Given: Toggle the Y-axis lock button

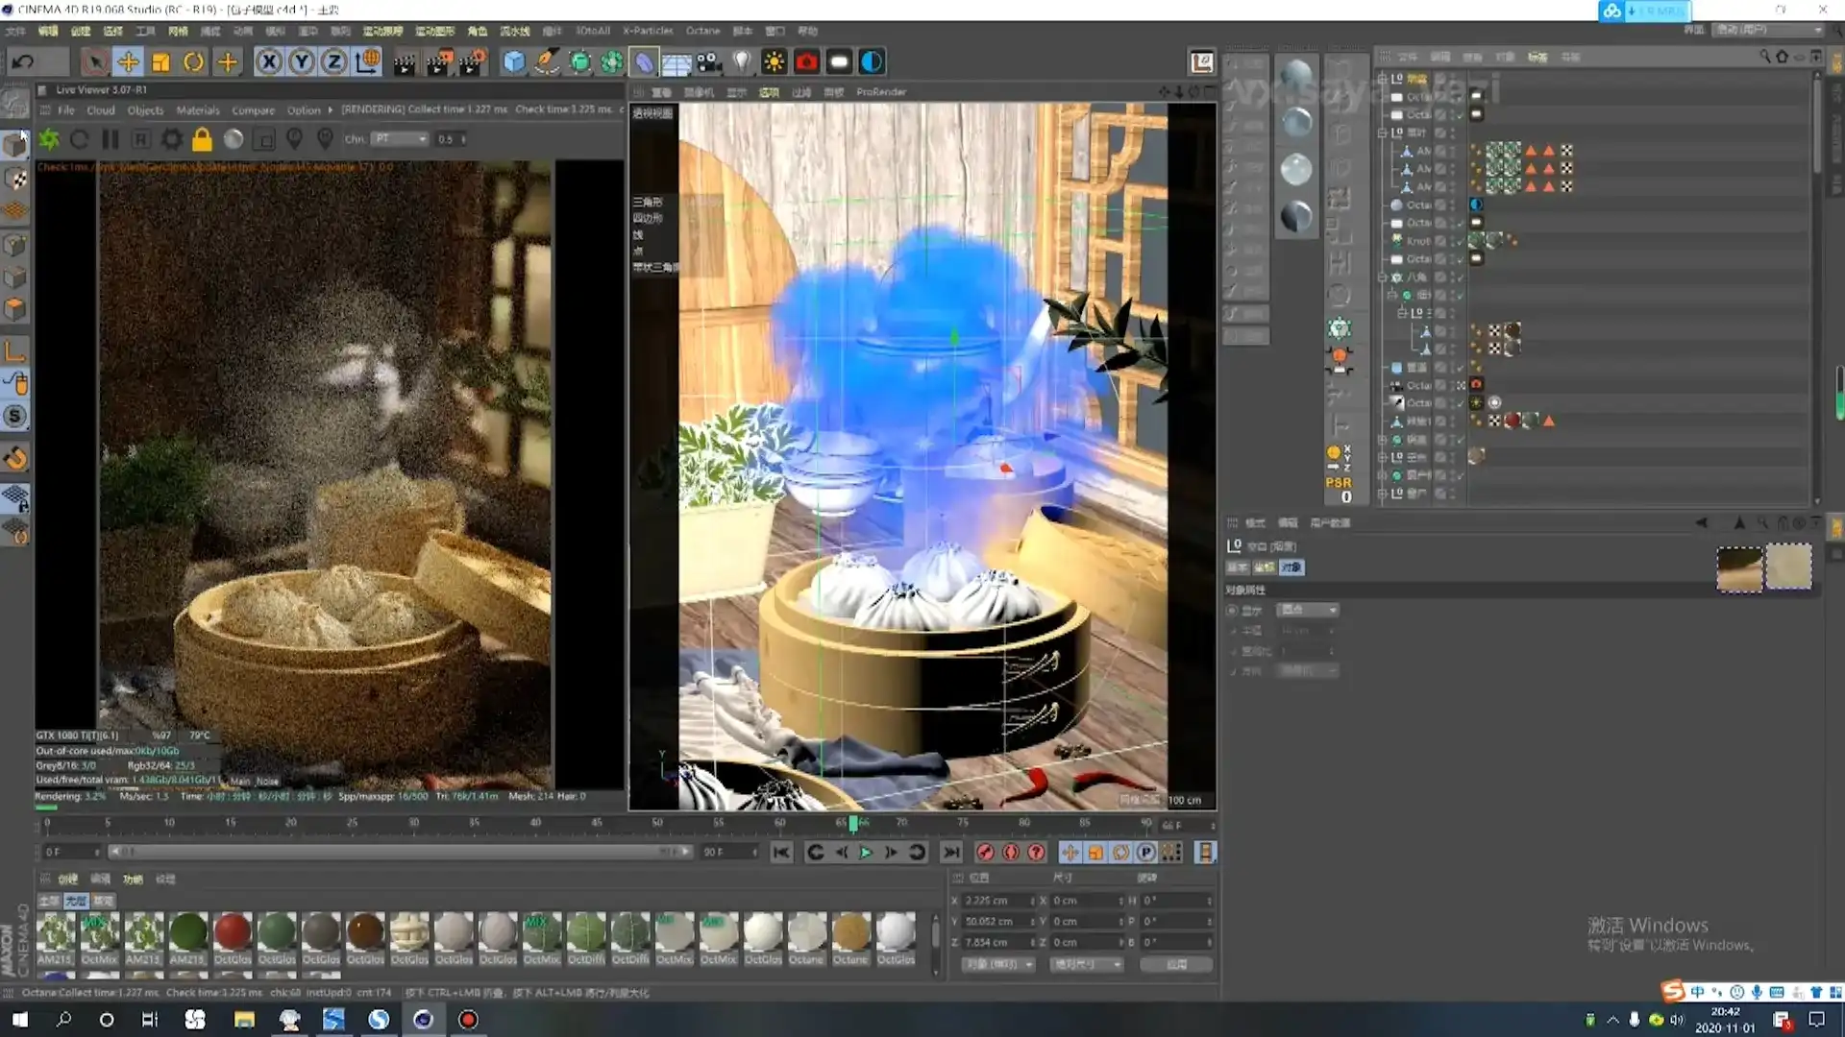Looking at the screenshot, I should [302, 62].
